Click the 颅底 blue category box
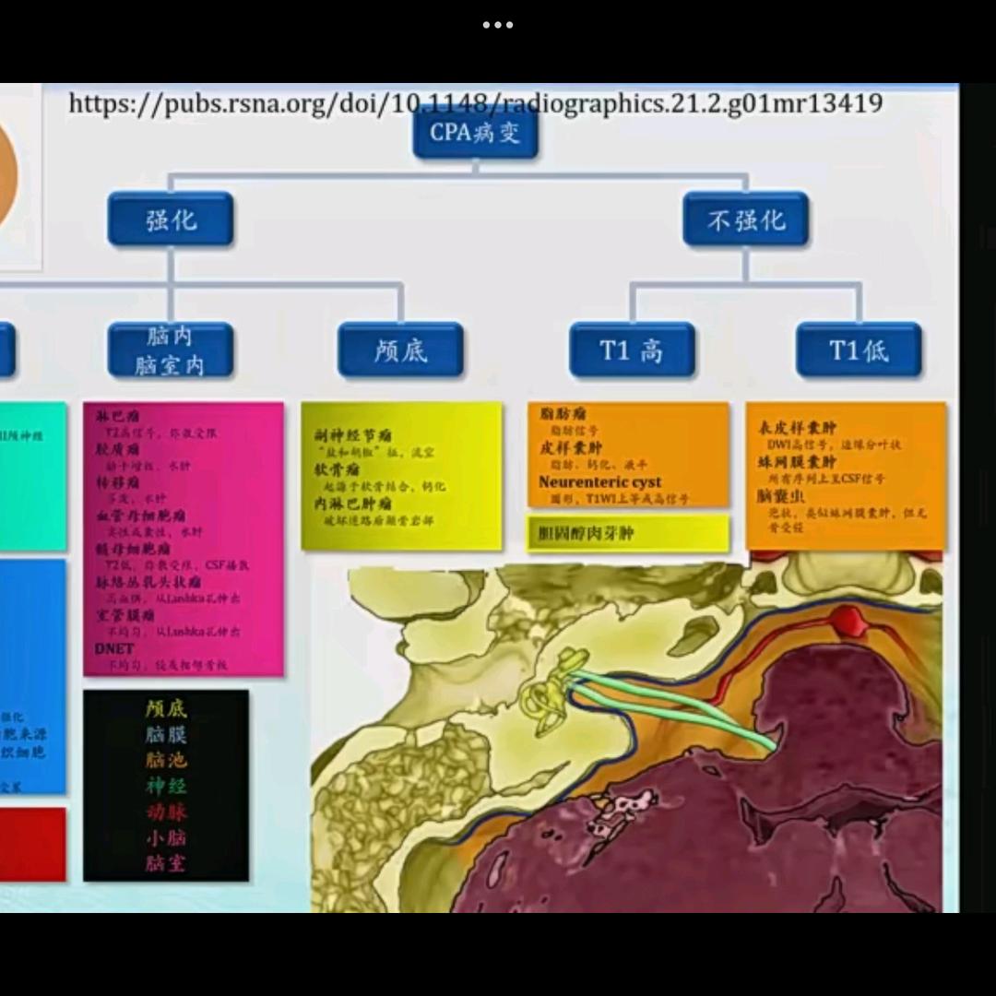996x996 pixels. click(x=400, y=350)
